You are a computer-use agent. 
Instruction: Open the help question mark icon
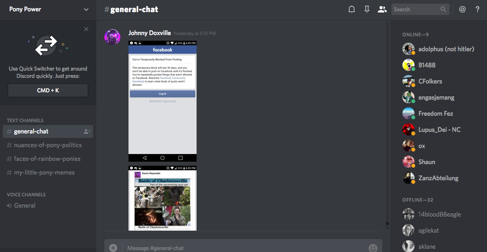tap(477, 9)
